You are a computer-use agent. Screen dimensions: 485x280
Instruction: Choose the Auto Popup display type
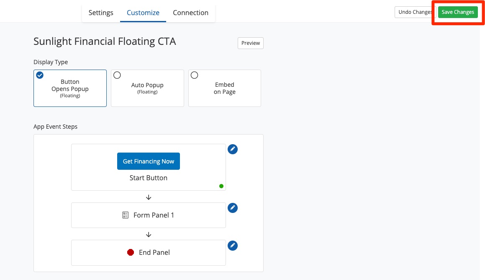147,88
